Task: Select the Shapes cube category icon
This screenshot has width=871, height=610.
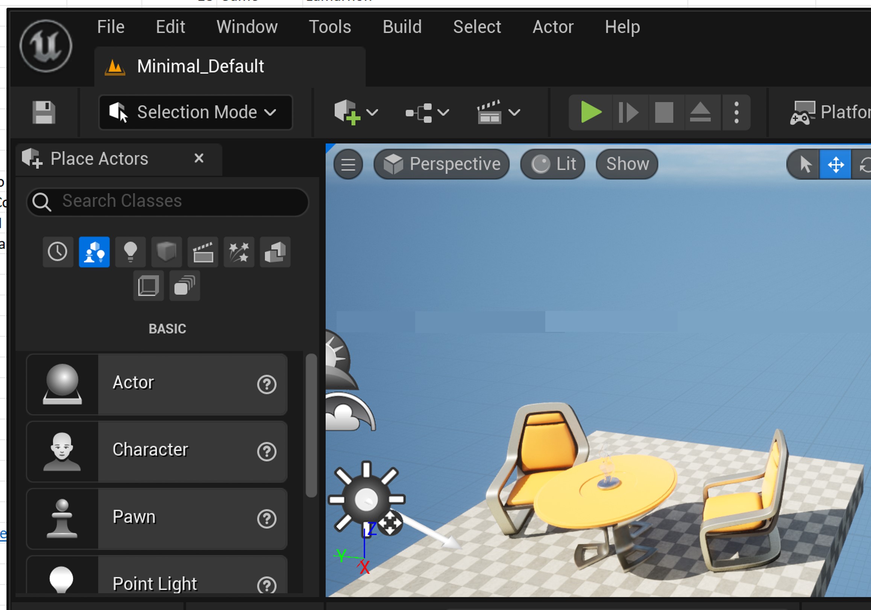Action: coord(167,252)
